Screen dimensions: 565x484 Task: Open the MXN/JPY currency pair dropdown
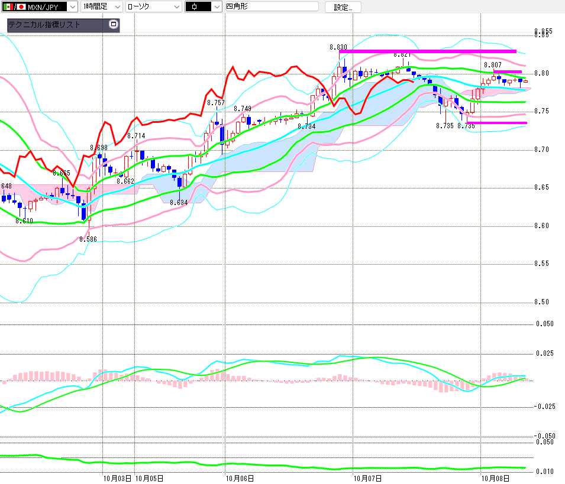(x=40, y=7)
